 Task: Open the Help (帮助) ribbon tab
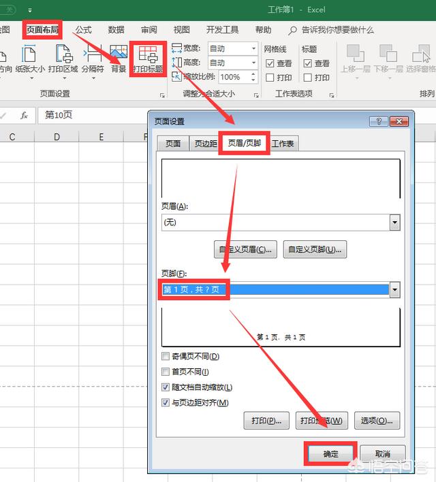(263, 30)
